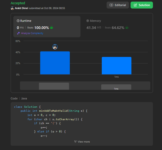Click the small profile avatar beside Ankit Dimri
This screenshot has width=162, height=150.
(12, 8)
